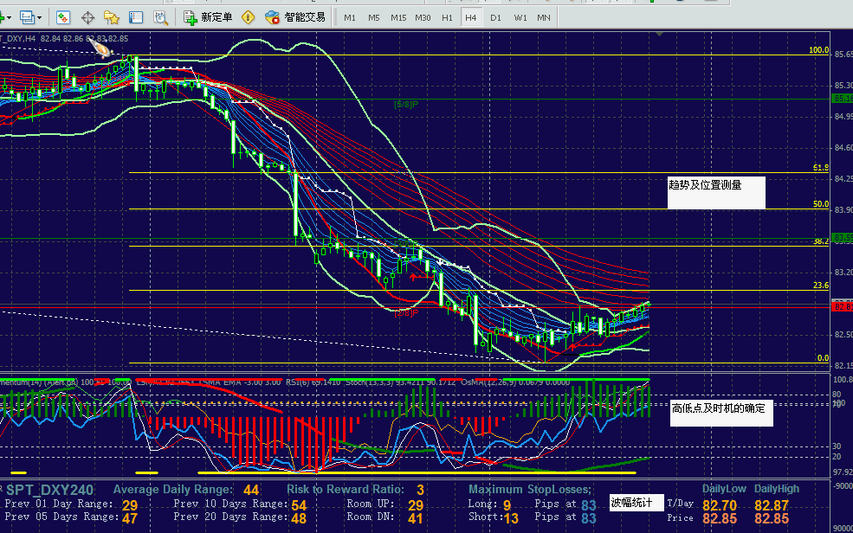
Task: Open the Strategy Tester magnifier icon
Action: 160,17
